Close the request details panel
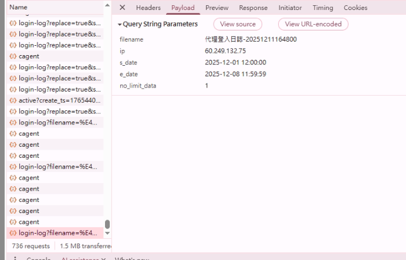Screen dimensions: 406x260 [122, 8]
